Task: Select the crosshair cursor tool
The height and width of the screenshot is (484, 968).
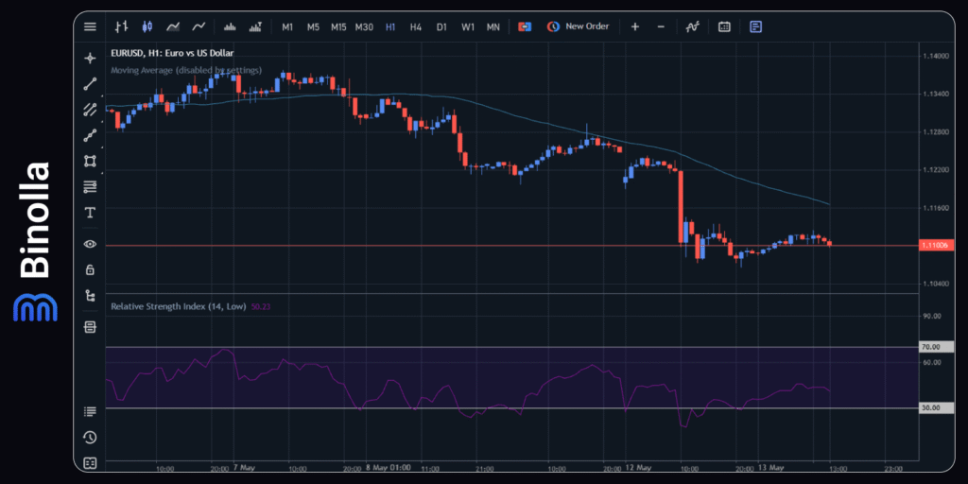Action: click(x=90, y=58)
